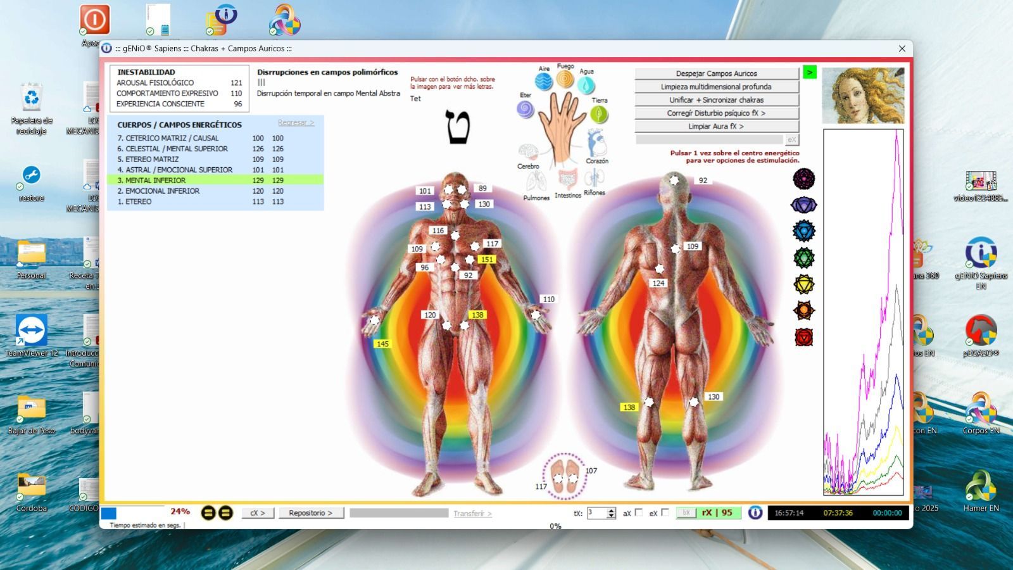Viewport: 1013px width, 570px height.
Task: Select row 5. ETEREO MATRIZ
Action: pos(215,160)
